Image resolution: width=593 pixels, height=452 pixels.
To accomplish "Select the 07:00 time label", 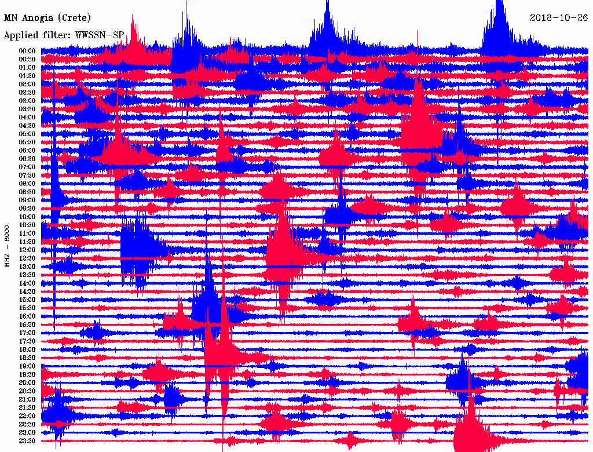I will tap(27, 167).
